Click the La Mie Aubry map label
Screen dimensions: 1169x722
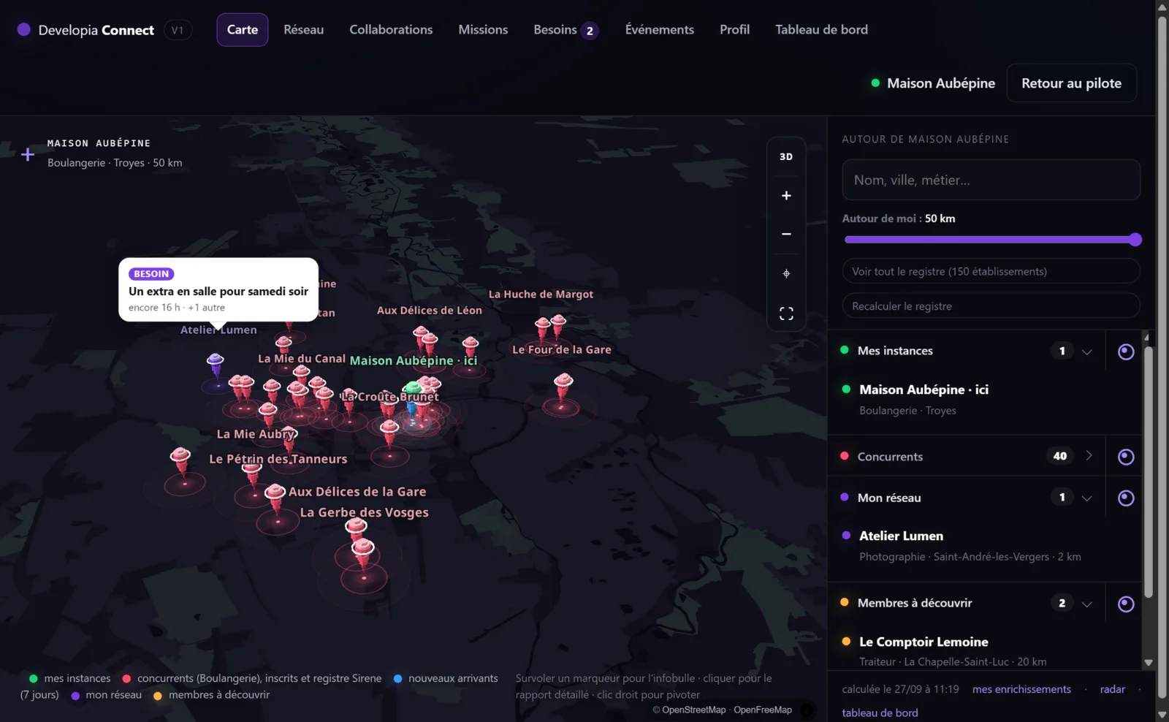tap(255, 434)
